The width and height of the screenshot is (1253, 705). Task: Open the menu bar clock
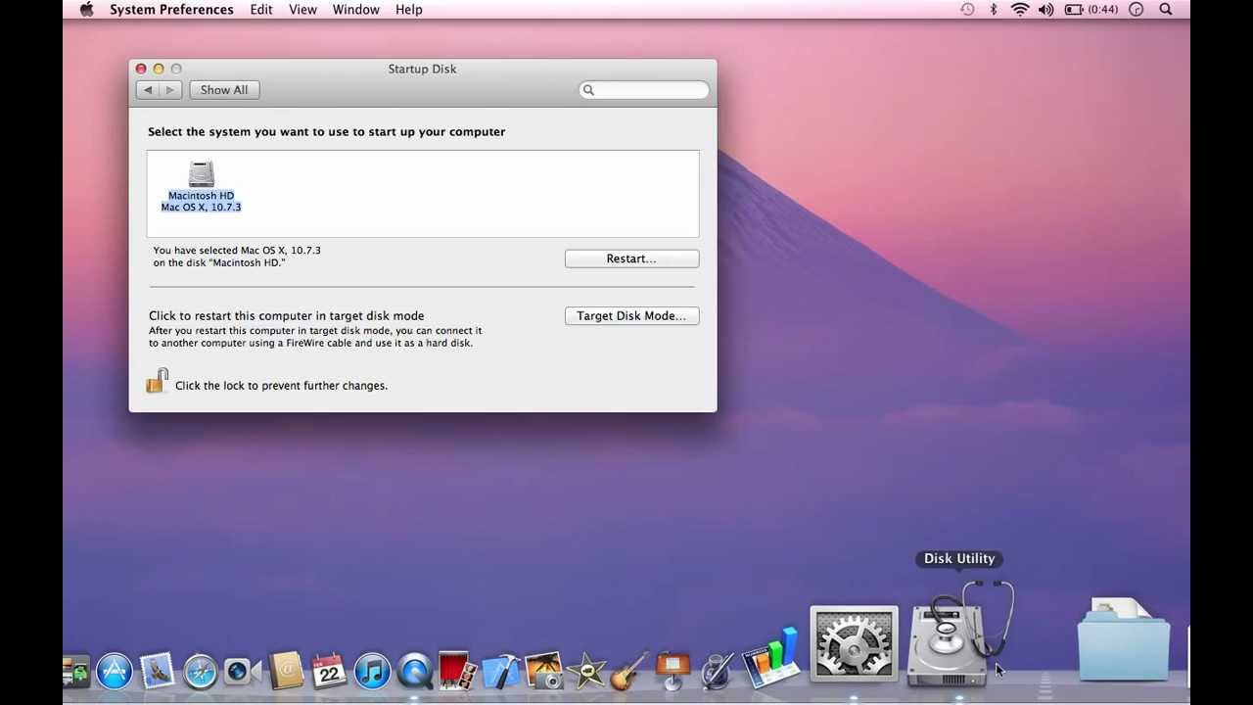[1136, 9]
